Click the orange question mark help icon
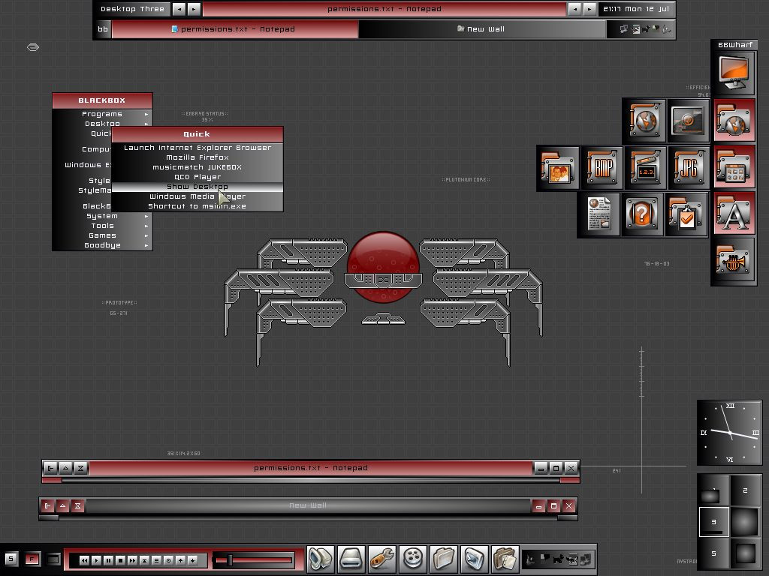 click(x=643, y=214)
